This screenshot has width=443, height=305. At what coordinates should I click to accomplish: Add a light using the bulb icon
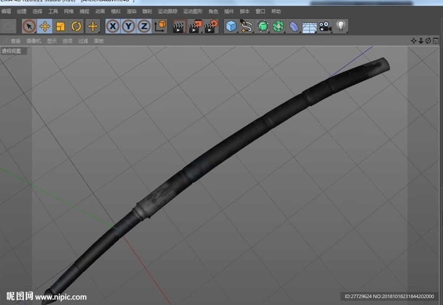click(341, 26)
